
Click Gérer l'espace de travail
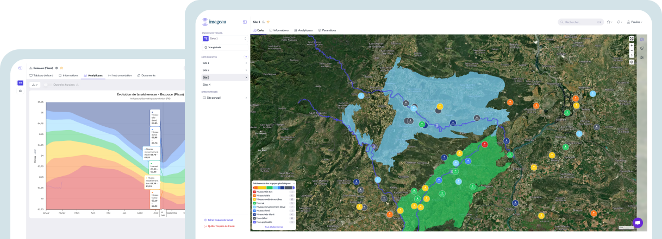(x=219, y=220)
